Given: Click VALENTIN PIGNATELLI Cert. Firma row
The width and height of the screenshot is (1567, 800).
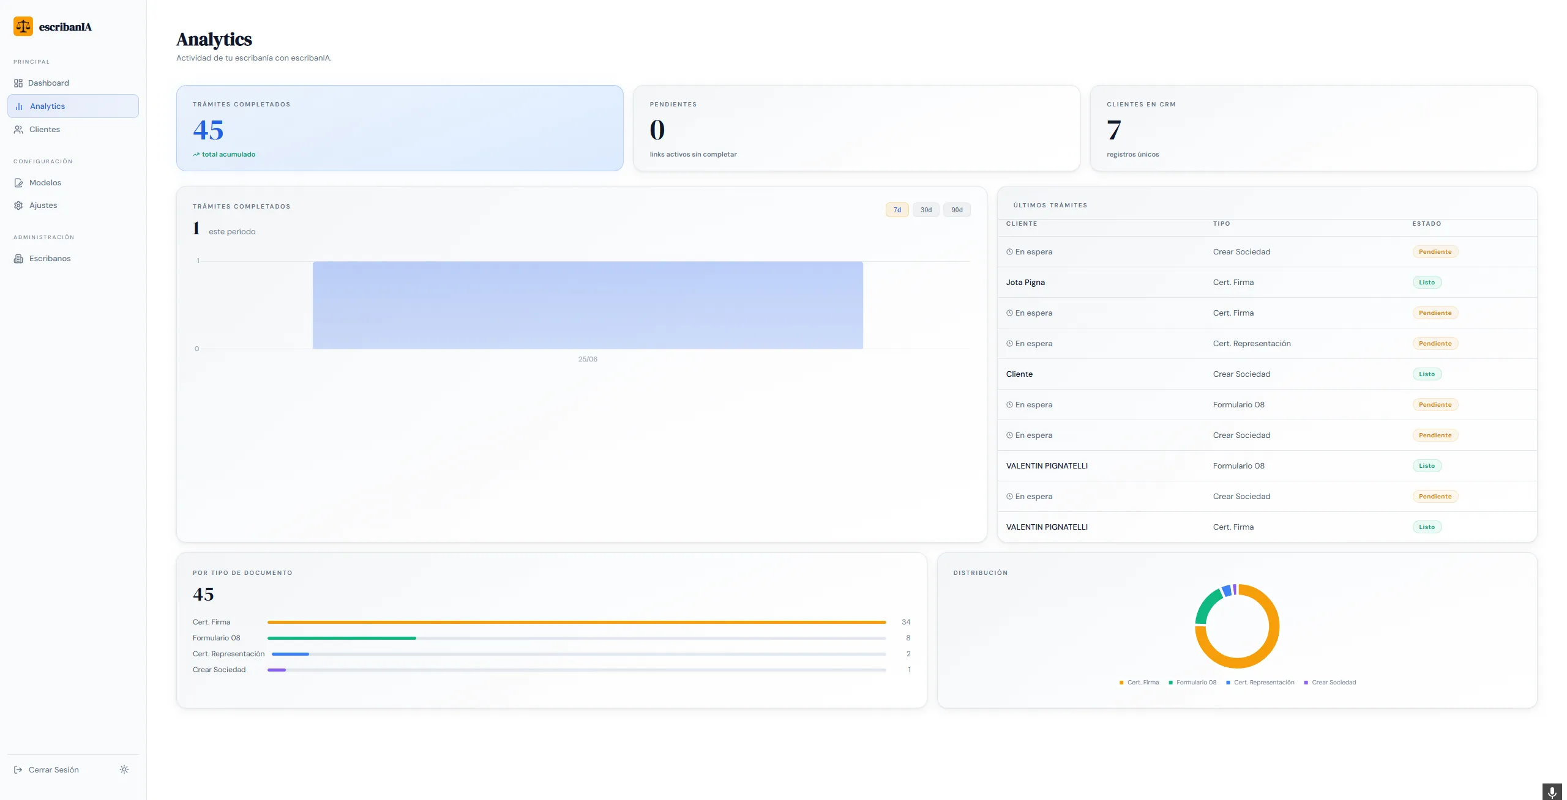Looking at the screenshot, I should tap(1267, 527).
